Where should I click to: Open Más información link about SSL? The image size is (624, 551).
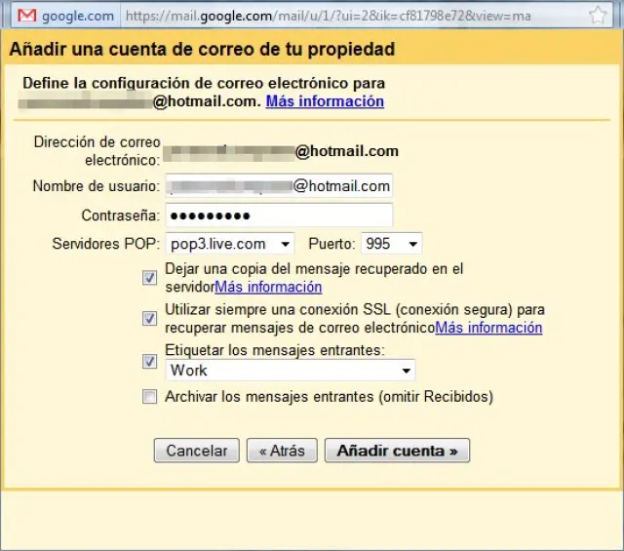(488, 328)
